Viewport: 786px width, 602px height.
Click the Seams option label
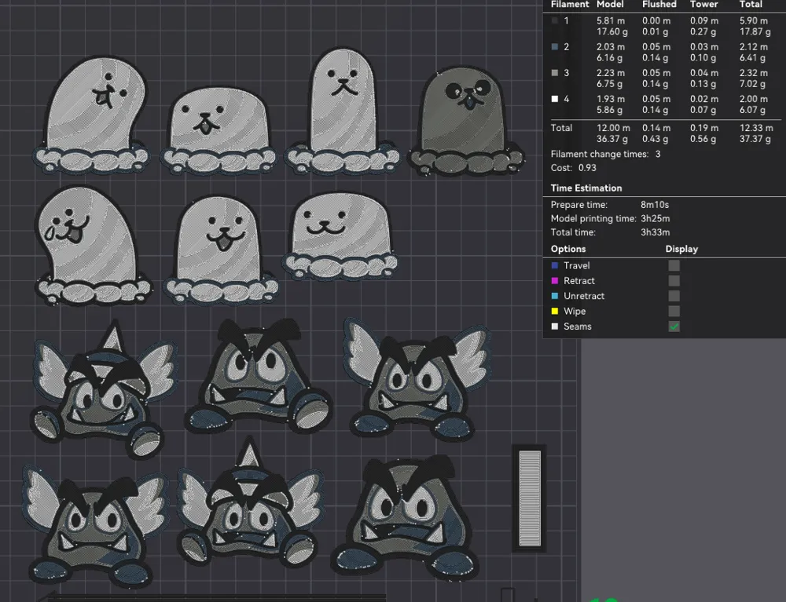click(578, 327)
